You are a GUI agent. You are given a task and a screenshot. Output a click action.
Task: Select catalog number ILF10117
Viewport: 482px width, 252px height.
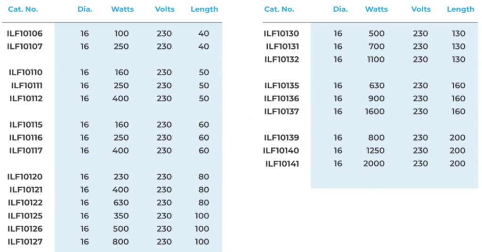26,151
